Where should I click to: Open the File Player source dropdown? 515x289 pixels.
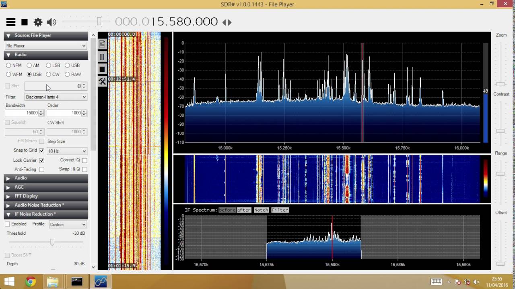click(46, 46)
